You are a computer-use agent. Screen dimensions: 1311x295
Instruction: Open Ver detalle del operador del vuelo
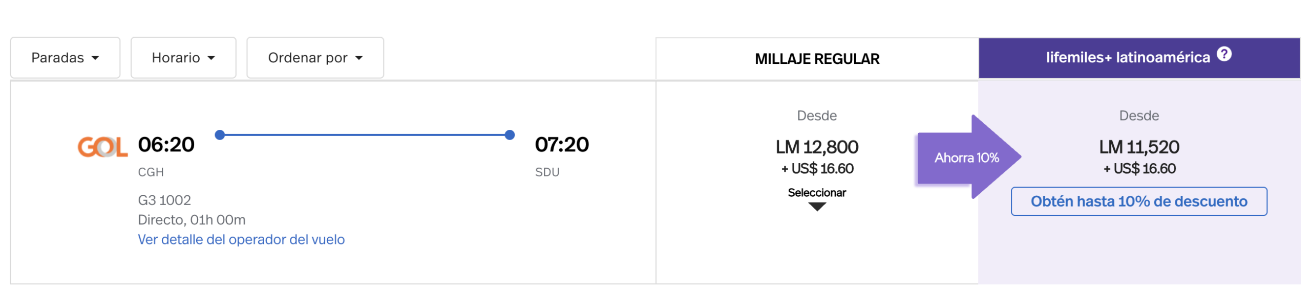tap(241, 239)
